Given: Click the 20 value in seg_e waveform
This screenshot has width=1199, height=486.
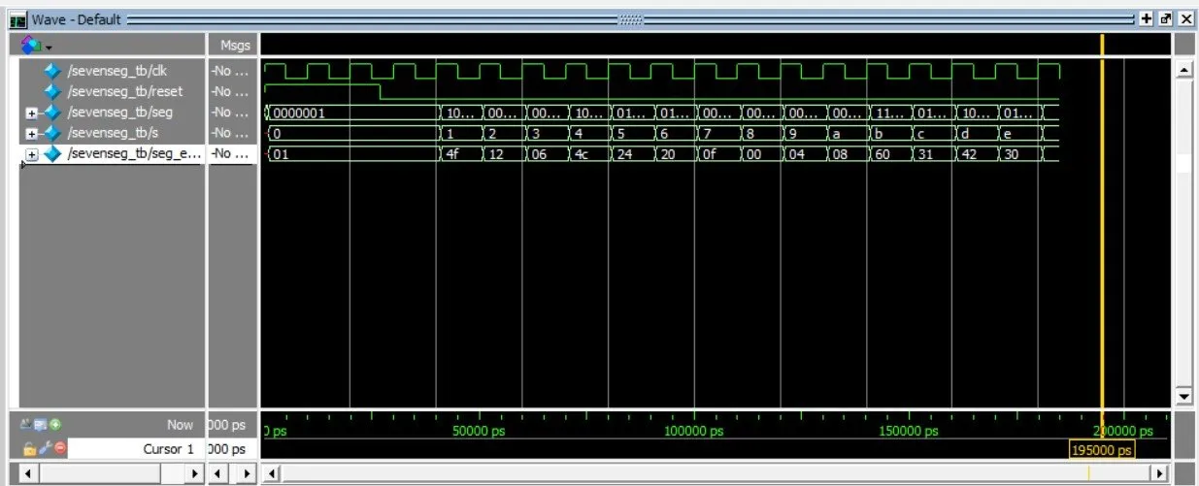Looking at the screenshot, I should click(667, 154).
